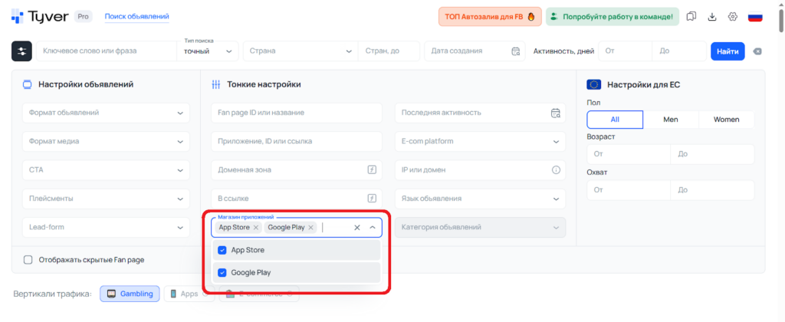Select the Gambling traffic vertical tab

130,294
